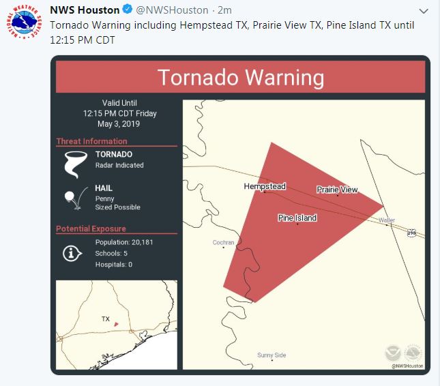Click the Pine Island map label
The height and width of the screenshot is (386, 440).
coord(297,218)
